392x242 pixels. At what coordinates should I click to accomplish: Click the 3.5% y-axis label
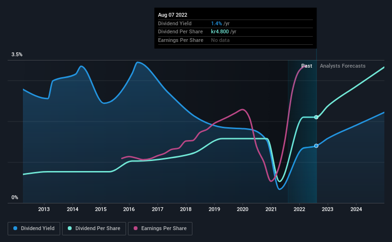click(x=17, y=54)
